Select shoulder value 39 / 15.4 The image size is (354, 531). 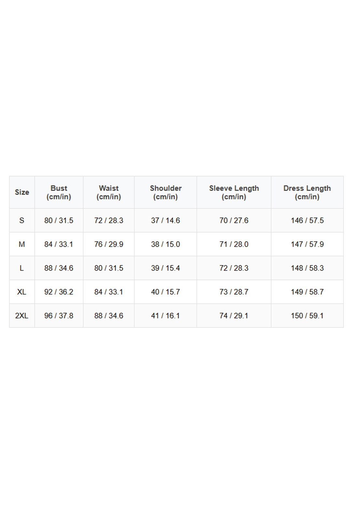click(x=166, y=268)
